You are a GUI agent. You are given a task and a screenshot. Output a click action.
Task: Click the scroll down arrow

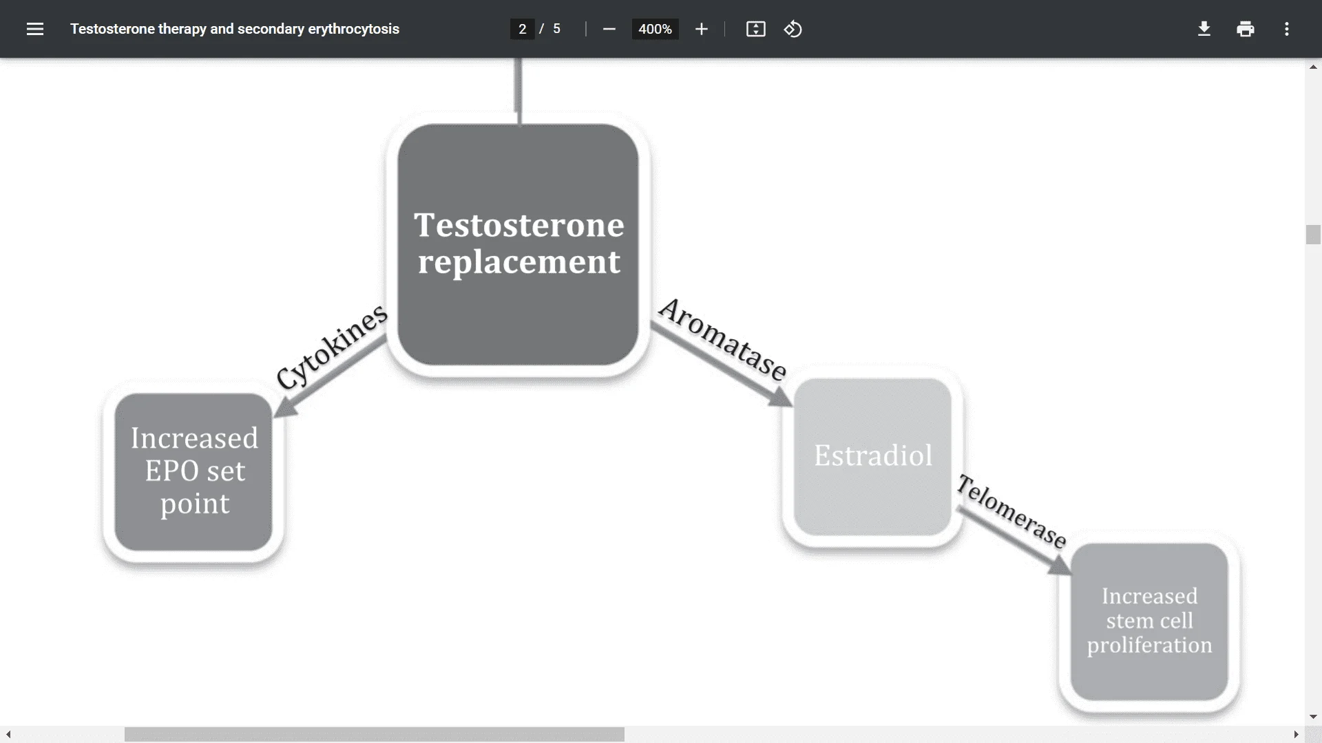coord(1313,717)
